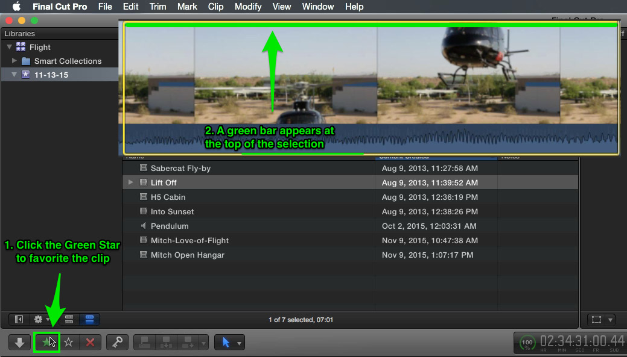The height and width of the screenshot is (357, 627).
Task: Click the Append clip to storyline icon
Action: coord(187,342)
